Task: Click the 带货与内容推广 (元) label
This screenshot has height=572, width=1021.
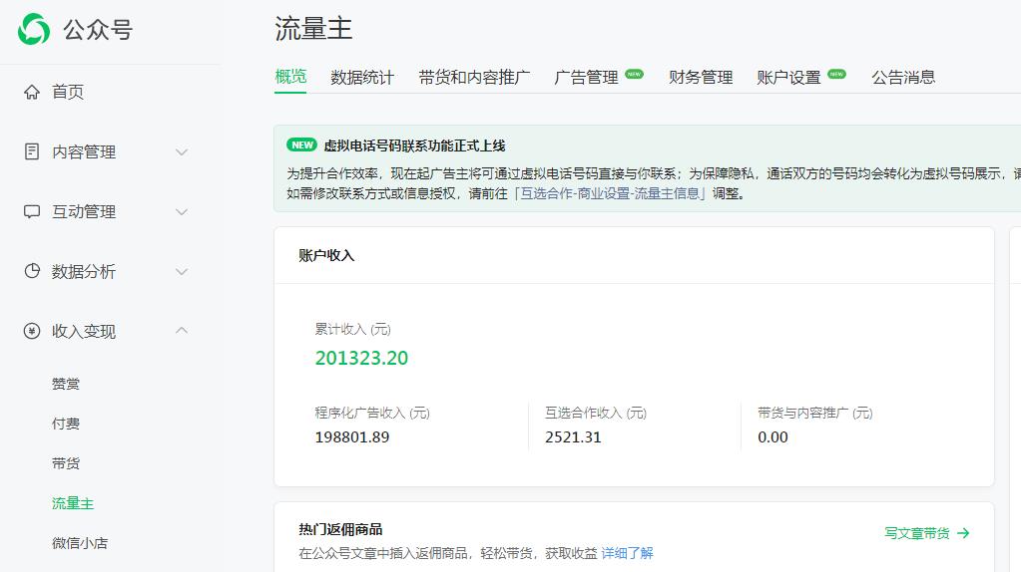Action: point(815,413)
